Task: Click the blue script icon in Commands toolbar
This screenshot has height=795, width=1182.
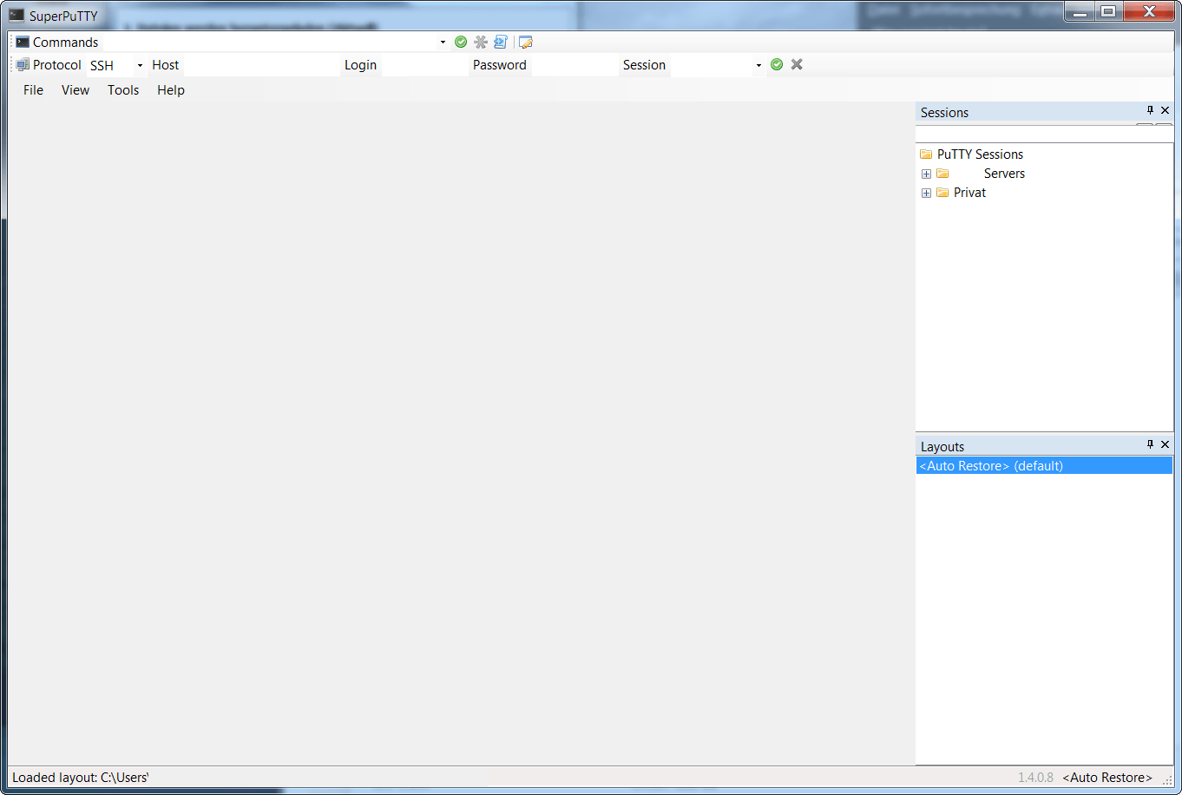Action: point(501,42)
